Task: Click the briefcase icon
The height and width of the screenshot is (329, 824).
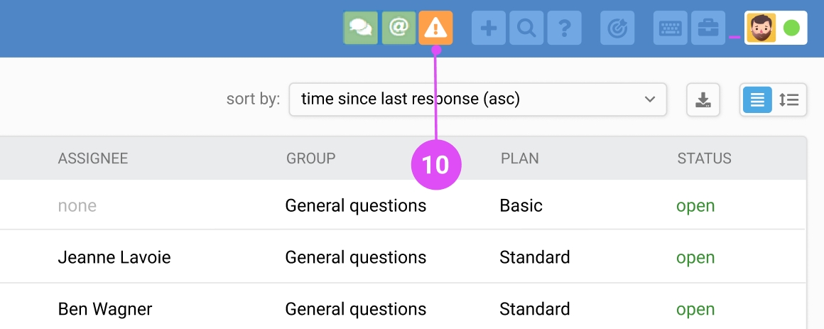Action: point(708,28)
